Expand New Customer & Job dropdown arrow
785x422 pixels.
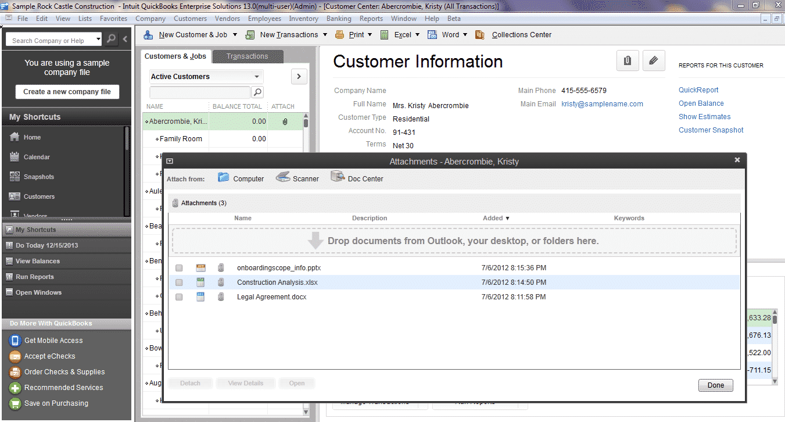pos(235,35)
